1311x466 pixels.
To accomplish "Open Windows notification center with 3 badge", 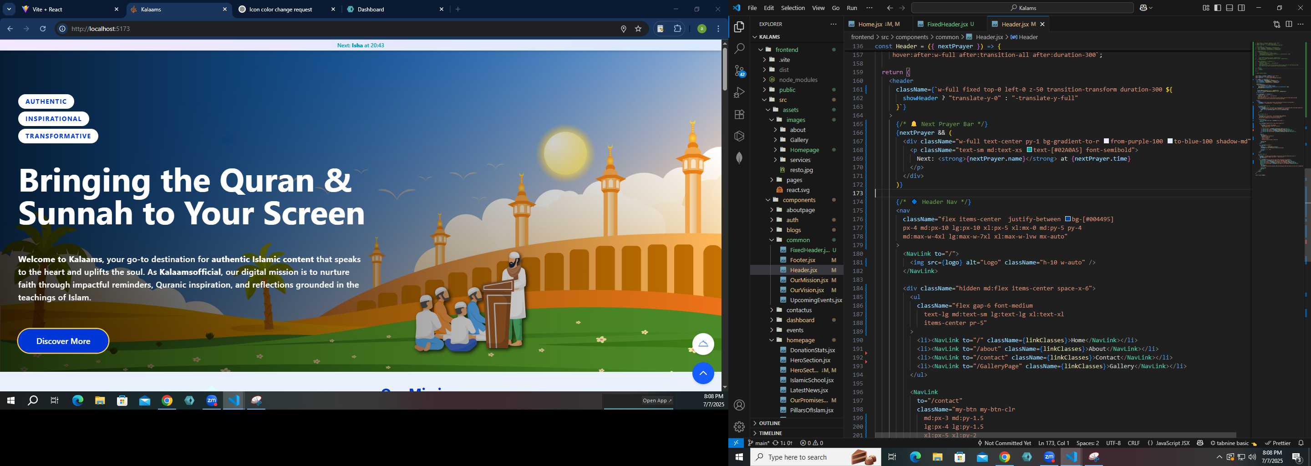I will coord(1296,457).
